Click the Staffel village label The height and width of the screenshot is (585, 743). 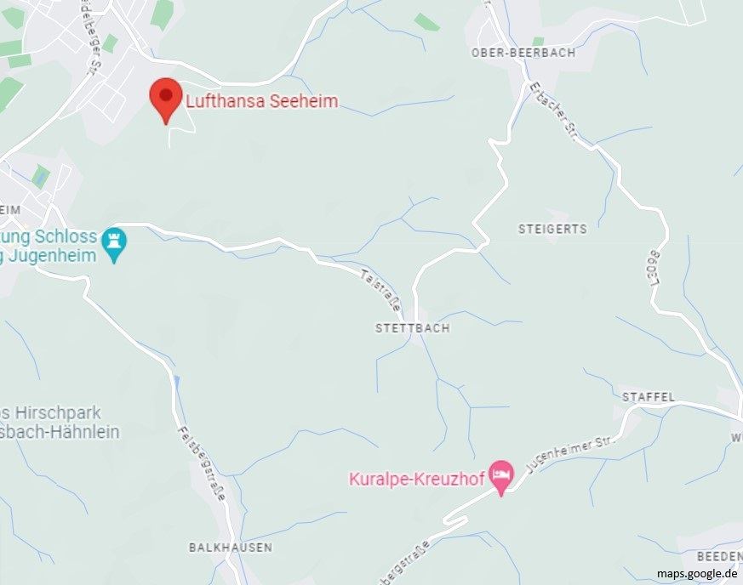click(649, 397)
